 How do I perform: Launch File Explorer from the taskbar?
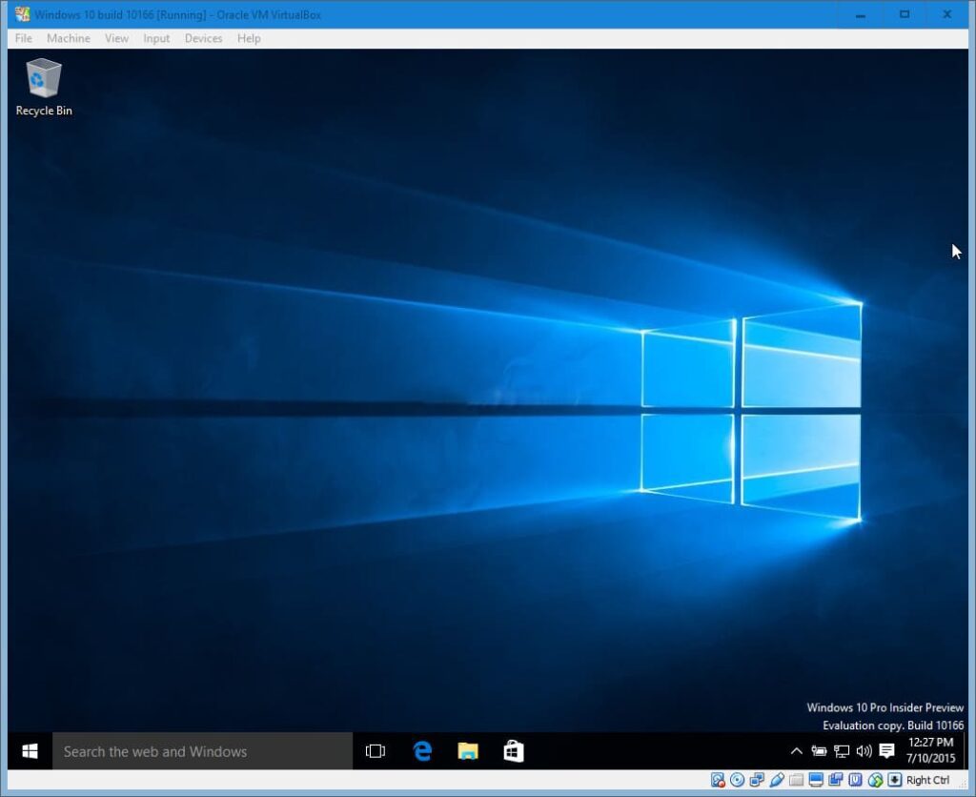coord(468,751)
